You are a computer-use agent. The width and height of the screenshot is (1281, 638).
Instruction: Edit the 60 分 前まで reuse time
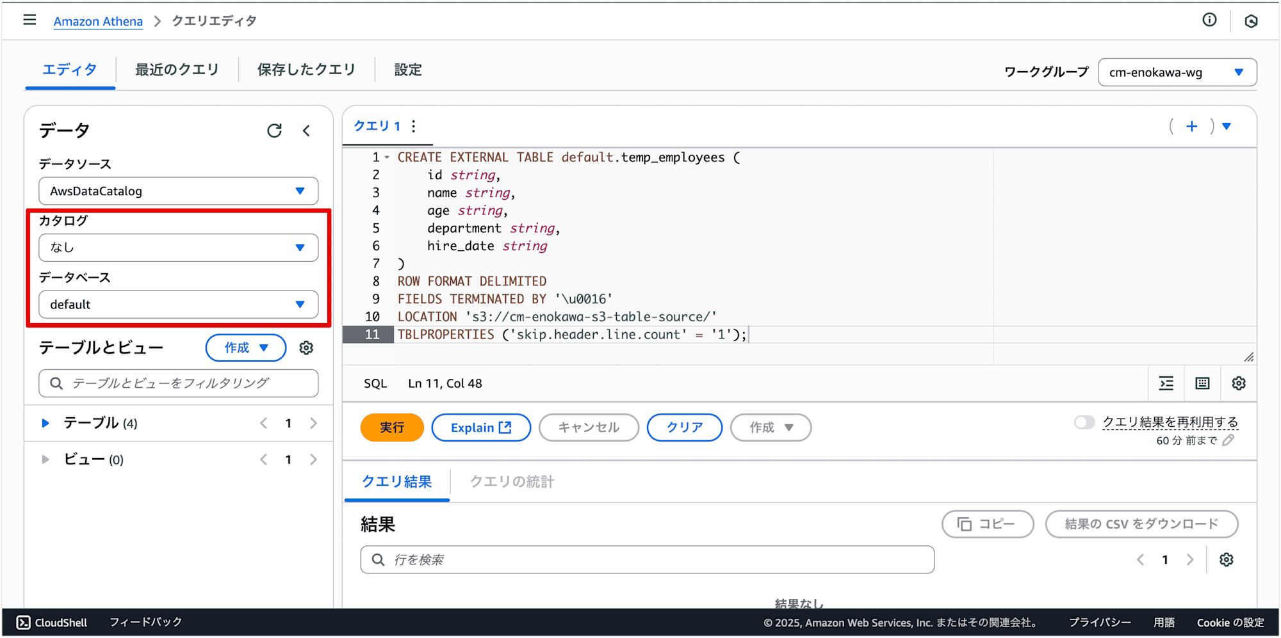1228,440
